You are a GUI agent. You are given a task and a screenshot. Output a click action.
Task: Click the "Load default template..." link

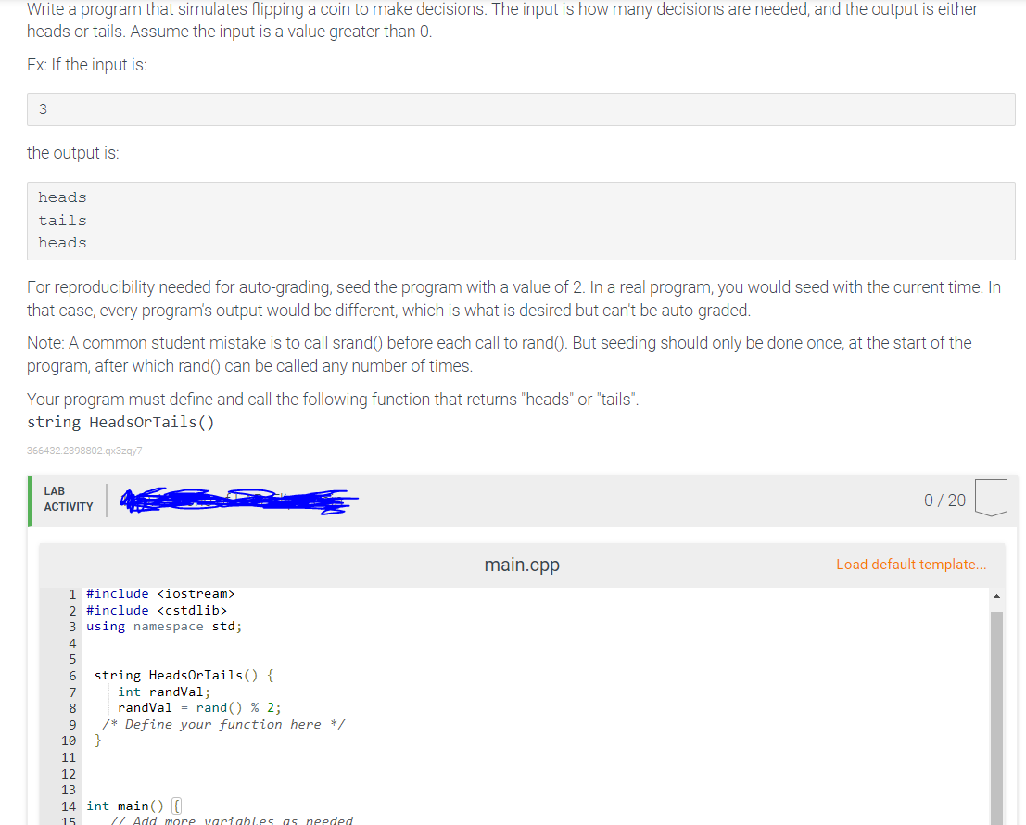(x=911, y=564)
